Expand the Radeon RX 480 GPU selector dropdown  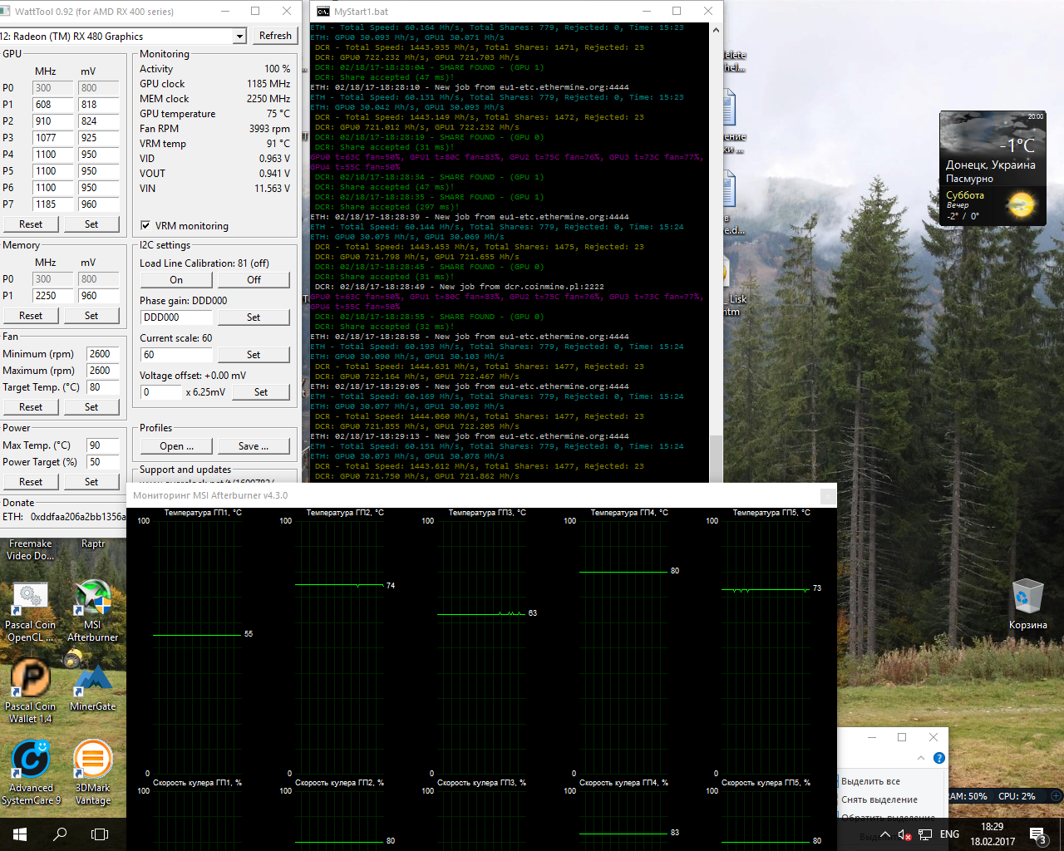[x=239, y=36]
